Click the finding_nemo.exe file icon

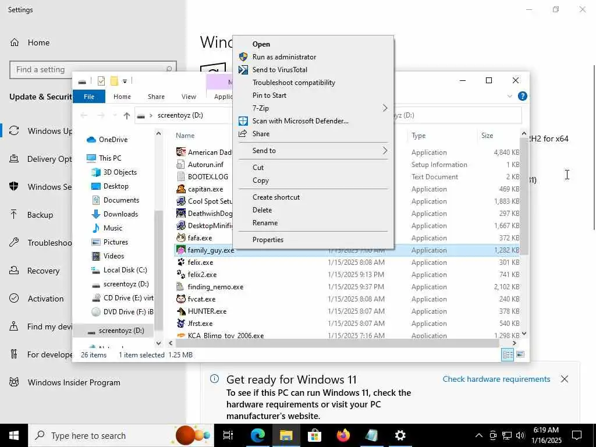click(x=181, y=287)
